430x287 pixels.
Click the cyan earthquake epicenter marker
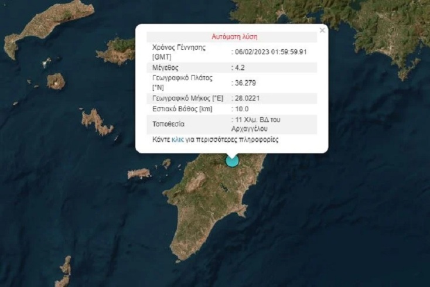tap(232, 161)
